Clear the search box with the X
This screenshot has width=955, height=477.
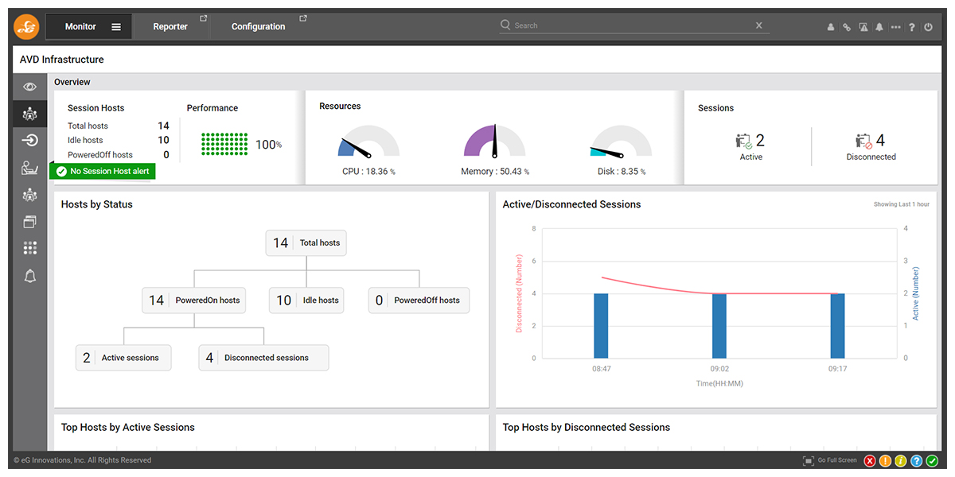click(x=759, y=25)
